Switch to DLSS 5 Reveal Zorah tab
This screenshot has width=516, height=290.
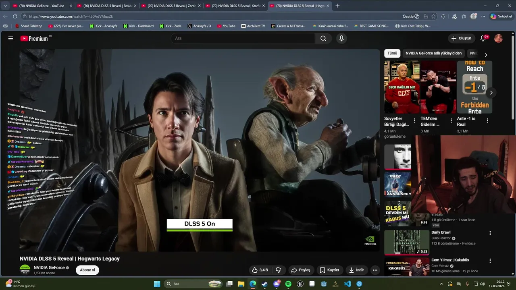tap(171, 6)
